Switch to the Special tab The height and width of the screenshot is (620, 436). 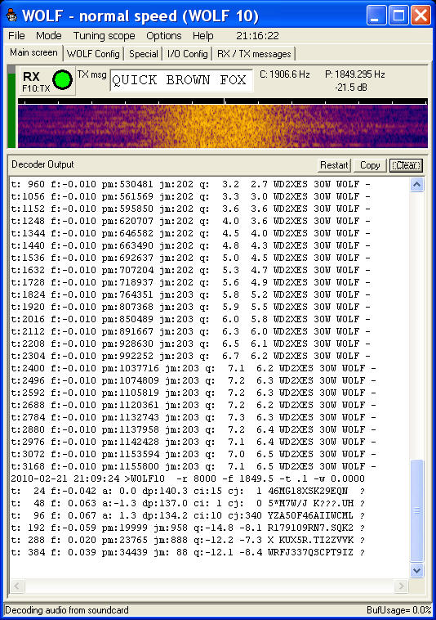pos(144,54)
